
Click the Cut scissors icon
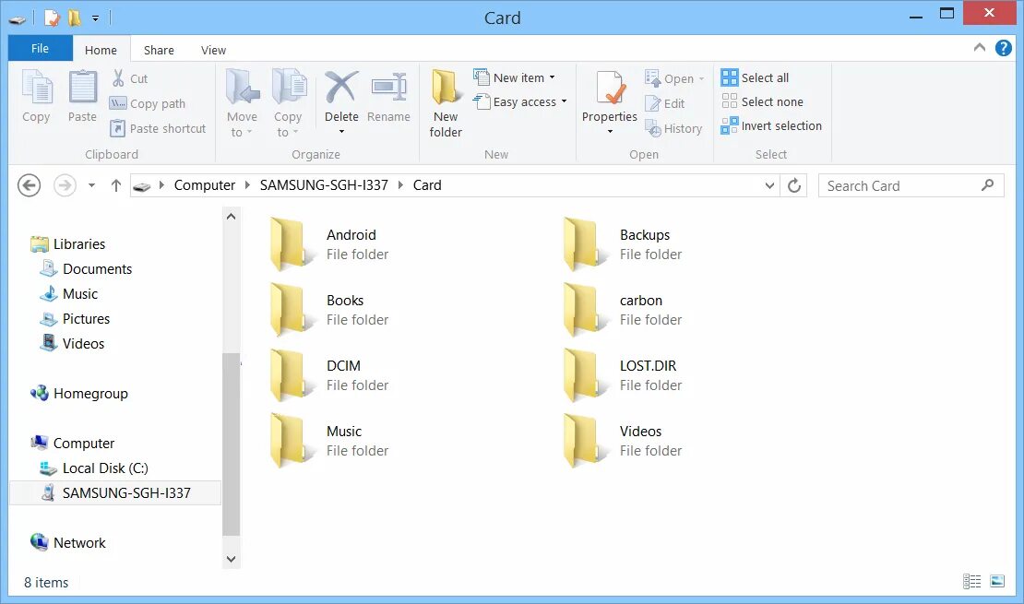[118, 78]
